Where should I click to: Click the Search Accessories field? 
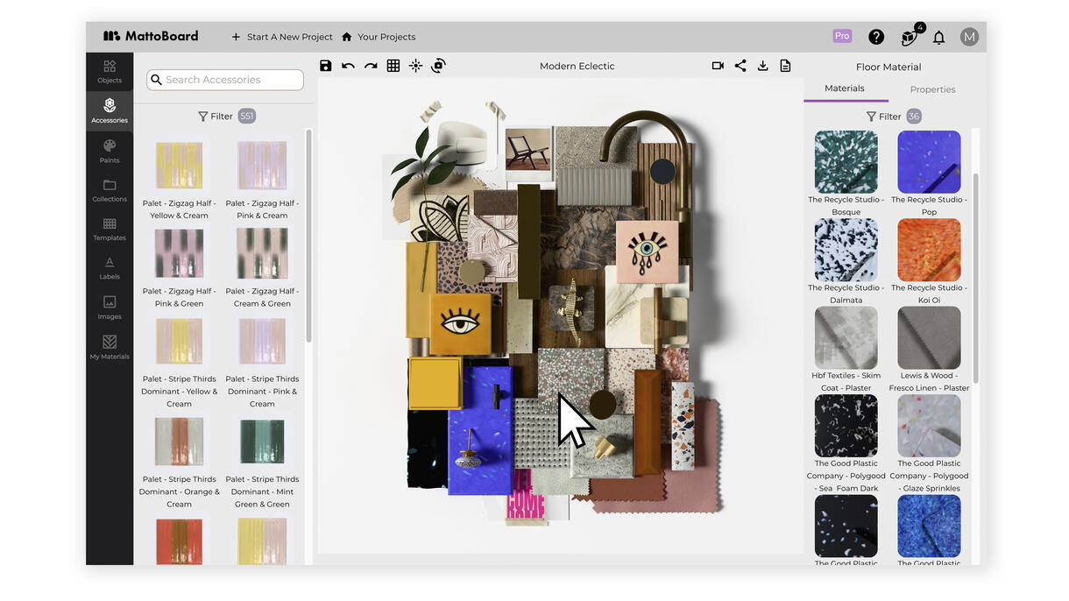pos(225,80)
